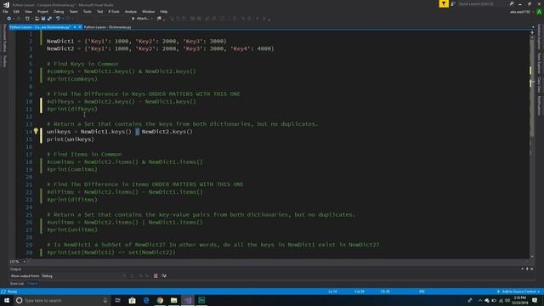
Task: Open the Help menu
Action: click(x=164, y=11)
